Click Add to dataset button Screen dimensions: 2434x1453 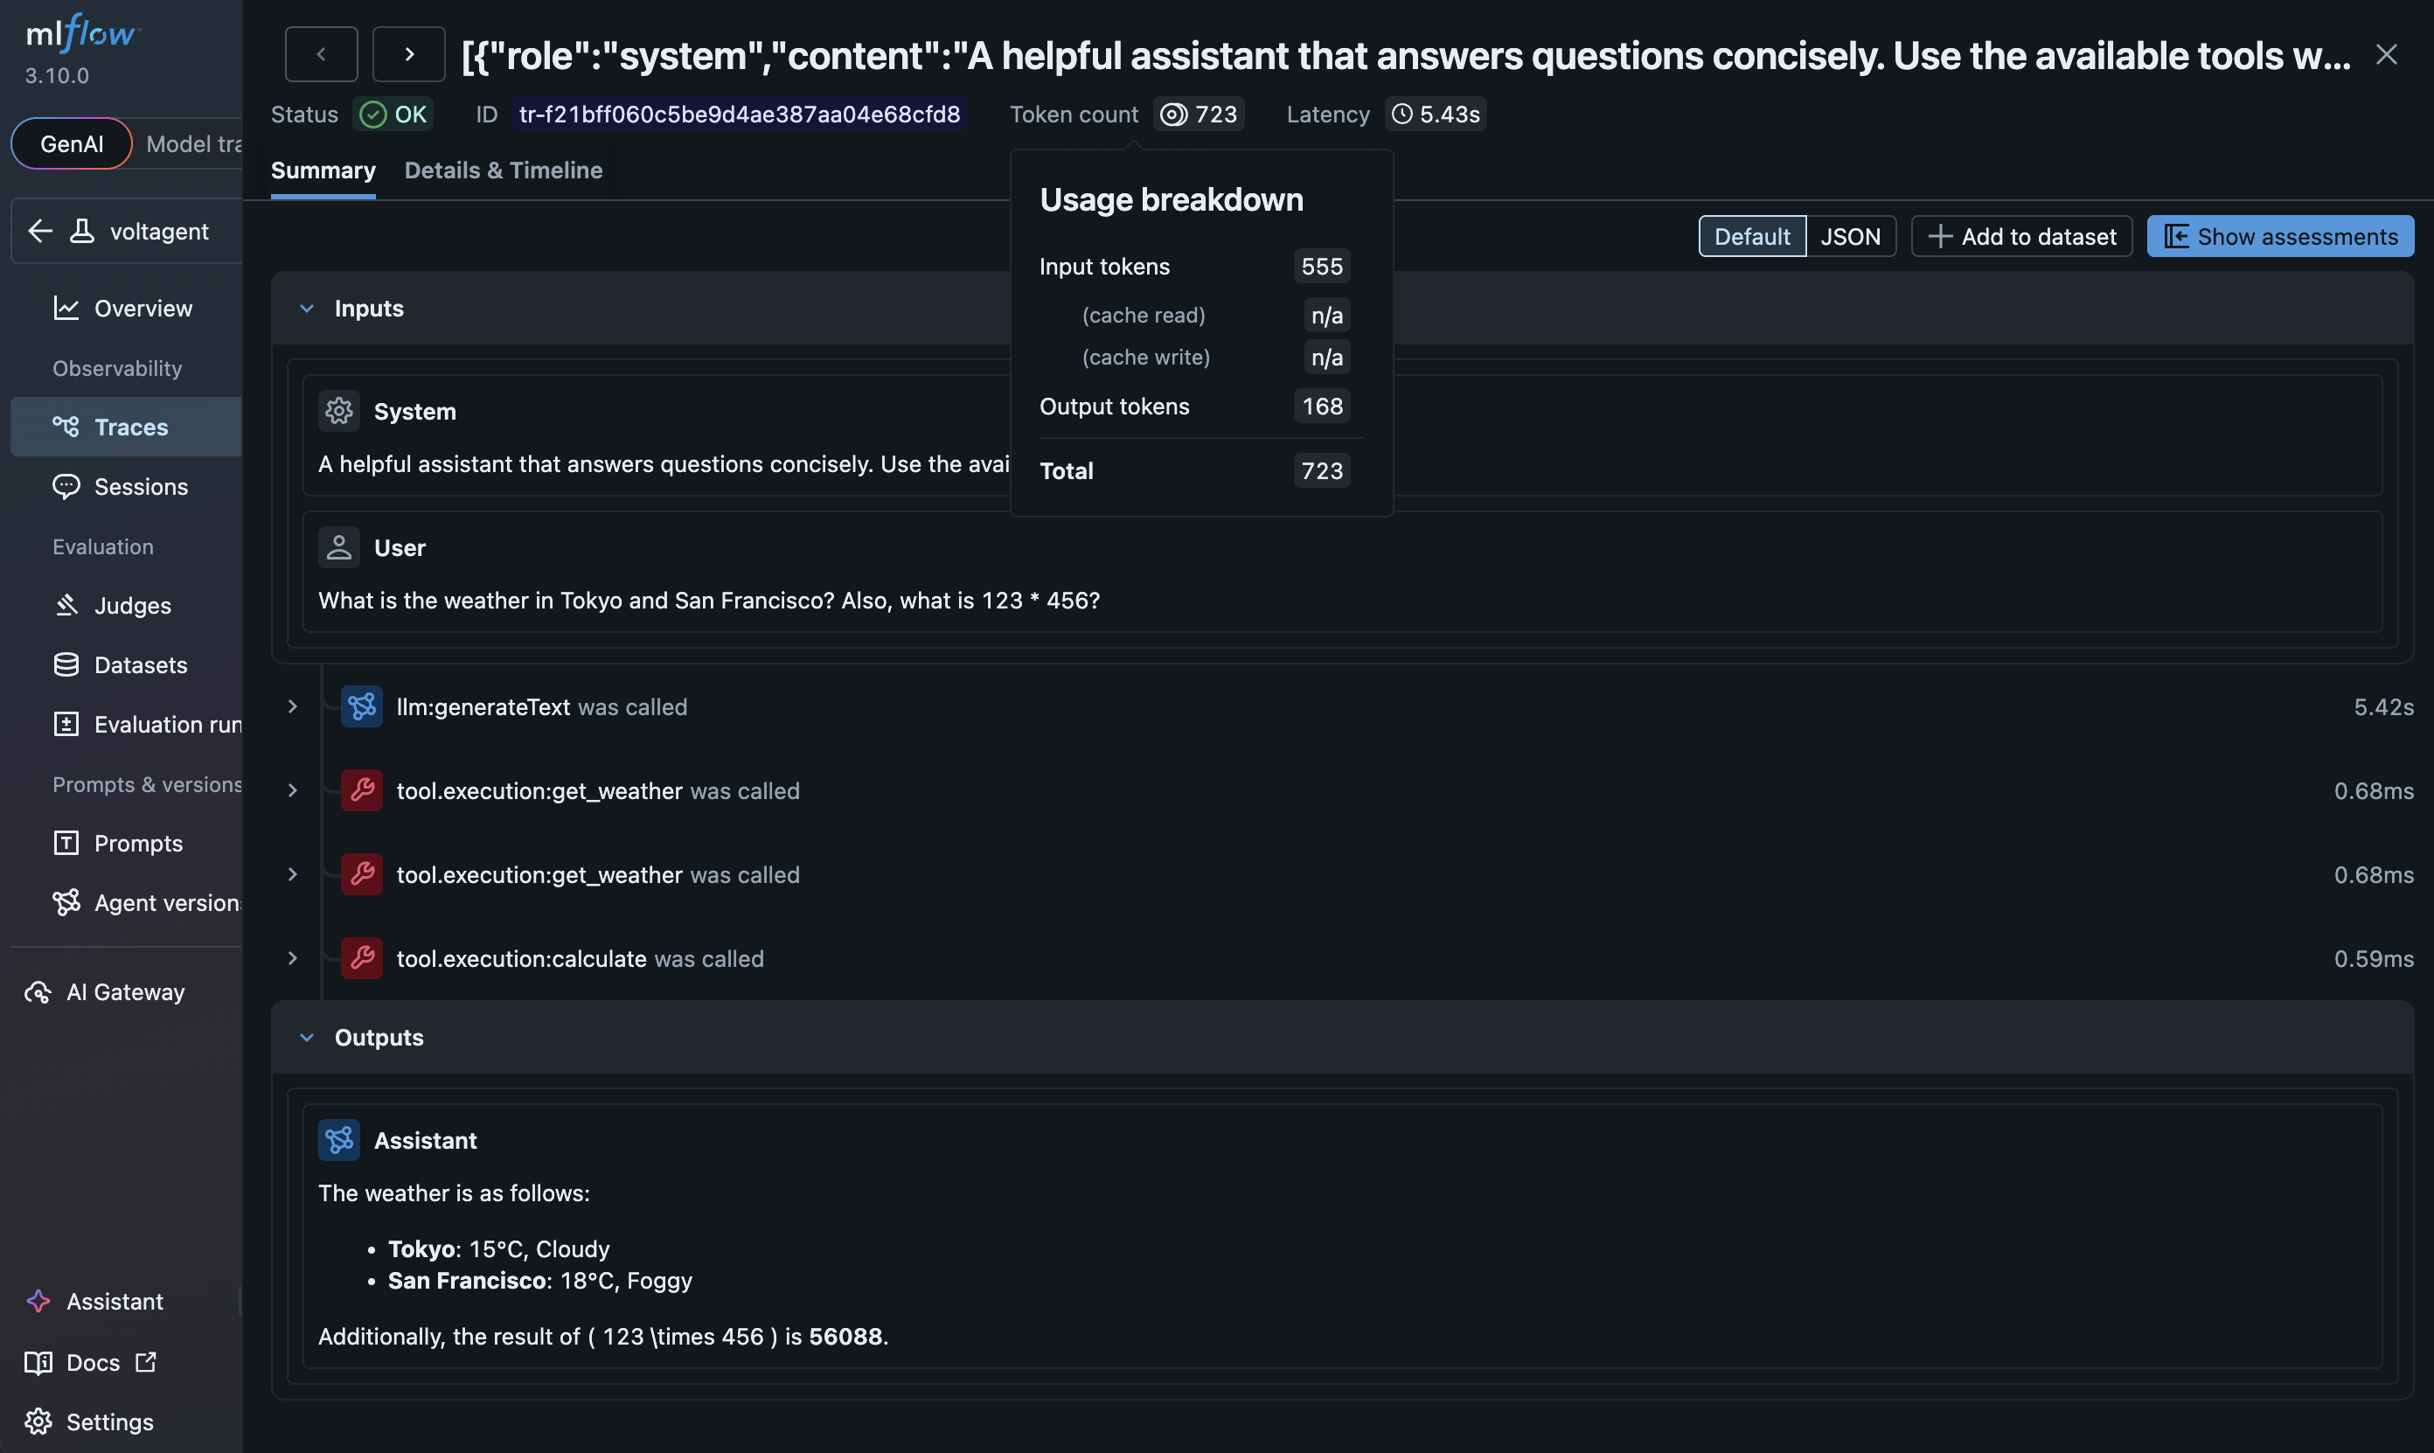coord(2020,236)
